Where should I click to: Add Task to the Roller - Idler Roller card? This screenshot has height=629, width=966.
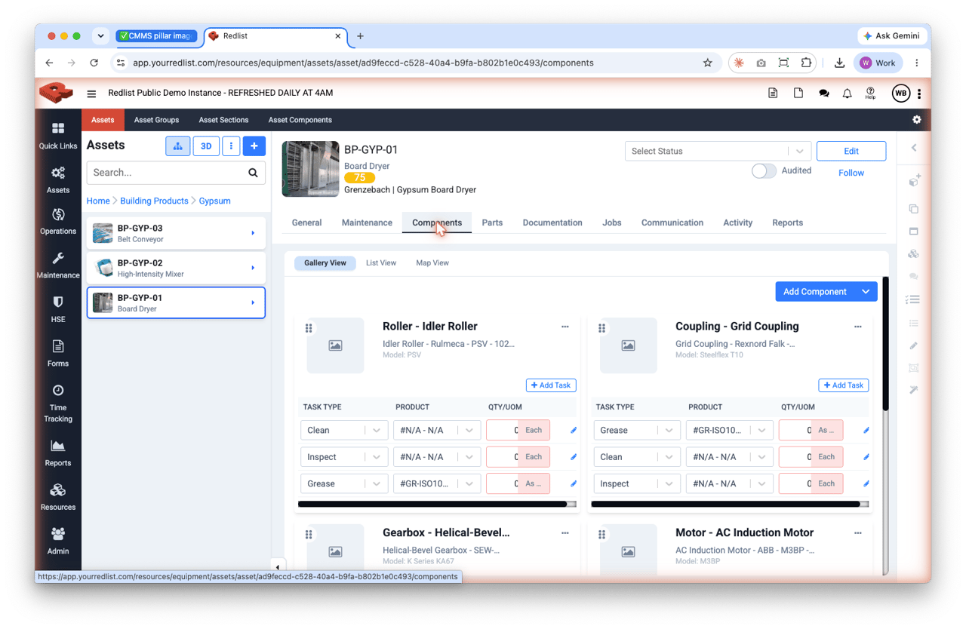pos(551,385)
